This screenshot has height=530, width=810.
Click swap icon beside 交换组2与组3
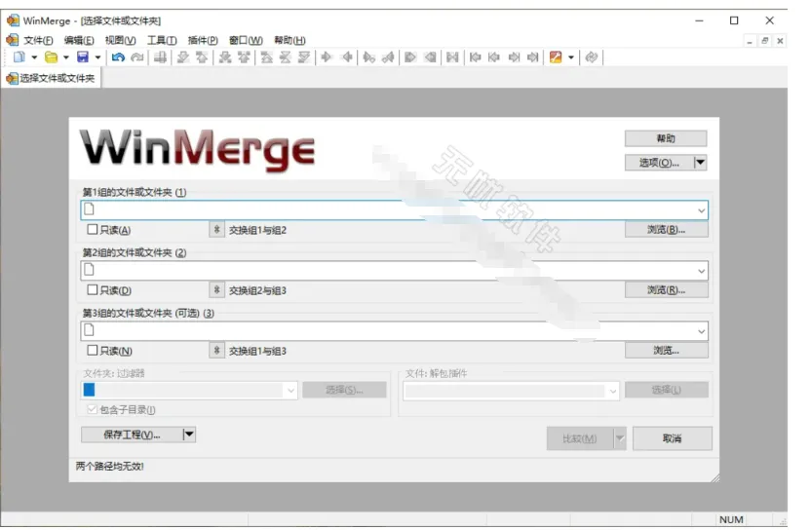pos(217,289)
